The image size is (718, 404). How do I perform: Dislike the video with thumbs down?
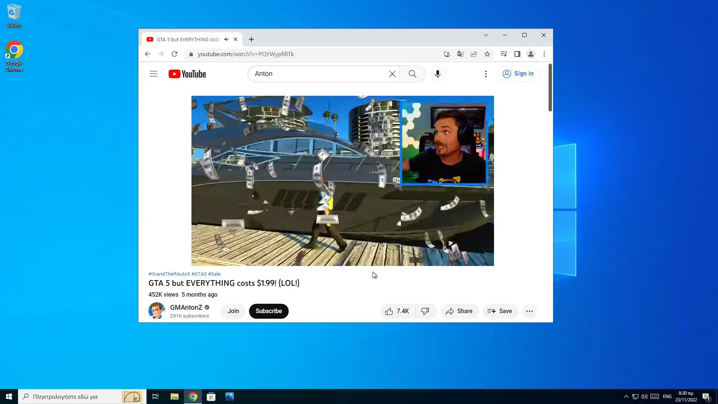[x=425, y=311]
